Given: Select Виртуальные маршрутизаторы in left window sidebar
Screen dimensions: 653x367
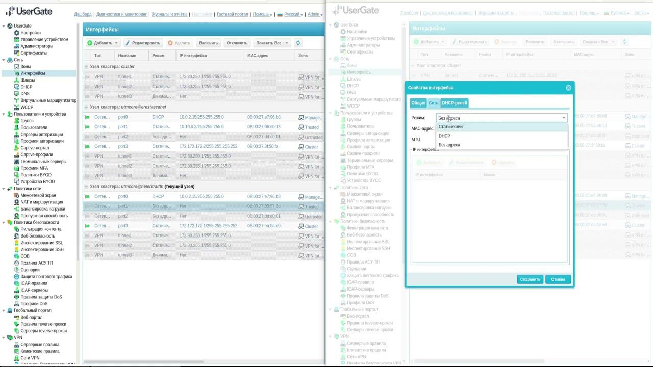Looking at the screenshot, I should [48, 100].
